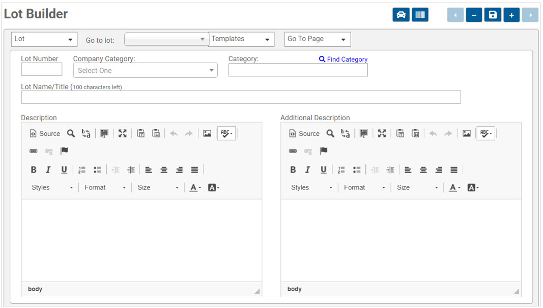
Task: Open Source view in Description editor
Action: 45,133
